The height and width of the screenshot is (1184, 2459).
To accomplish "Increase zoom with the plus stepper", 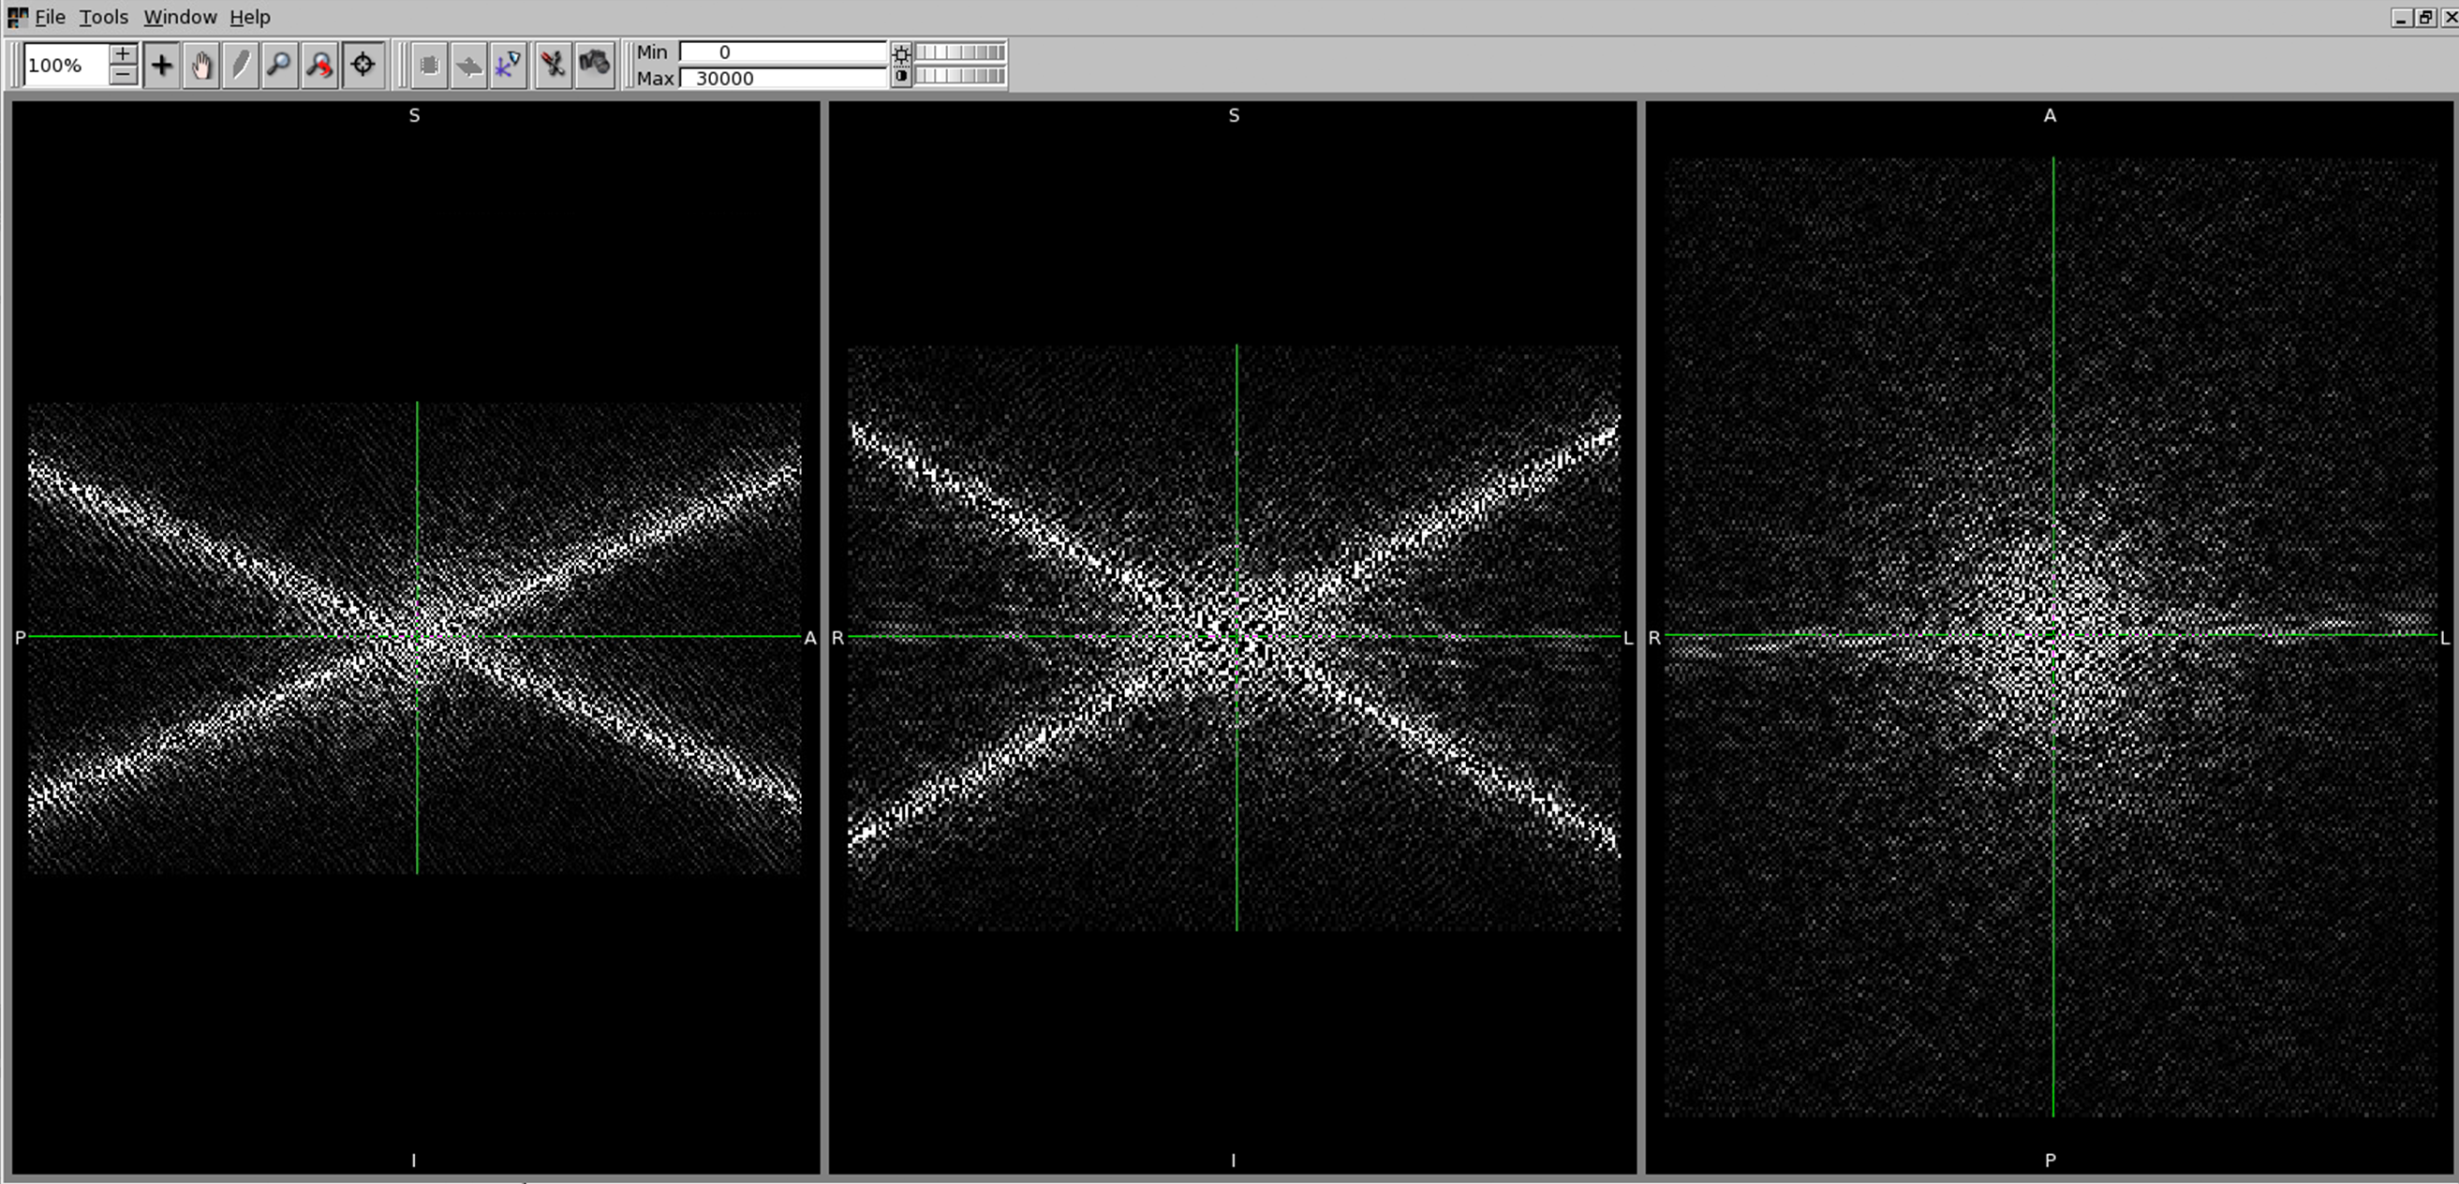I will click(123, 54).
